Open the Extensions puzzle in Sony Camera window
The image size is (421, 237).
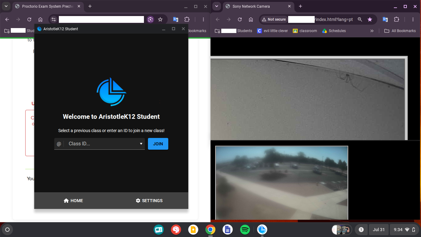click(x=396, y=19)
